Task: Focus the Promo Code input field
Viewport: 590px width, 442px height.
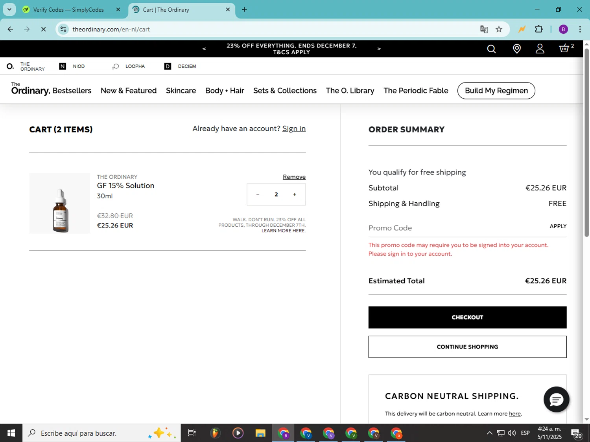Action: pos(456,228)
